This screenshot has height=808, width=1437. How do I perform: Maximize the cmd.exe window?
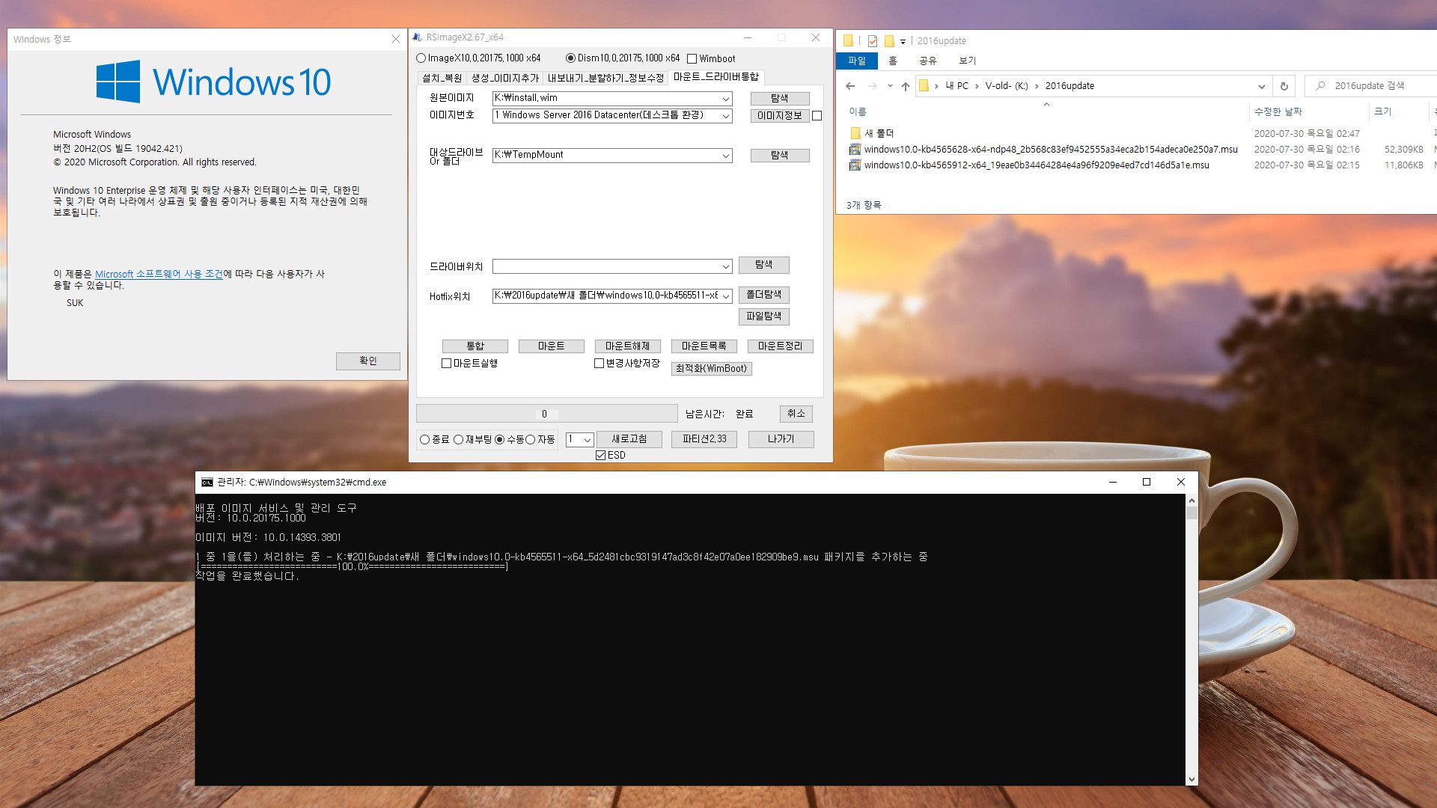point(1147,483)
